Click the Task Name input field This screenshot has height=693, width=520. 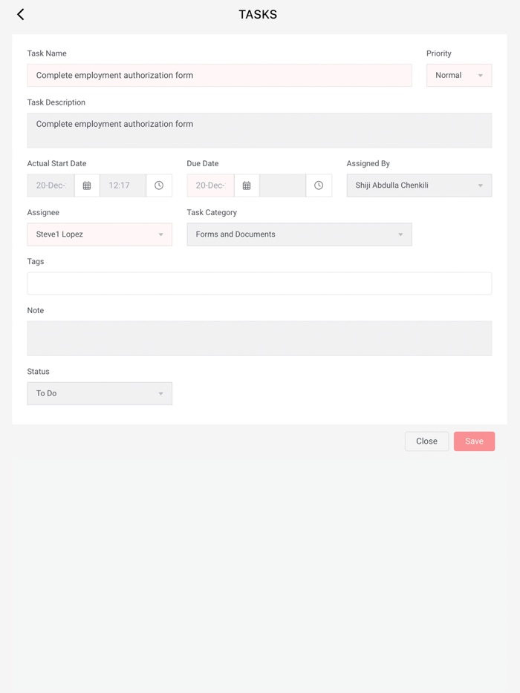click(x=219, y=76)
